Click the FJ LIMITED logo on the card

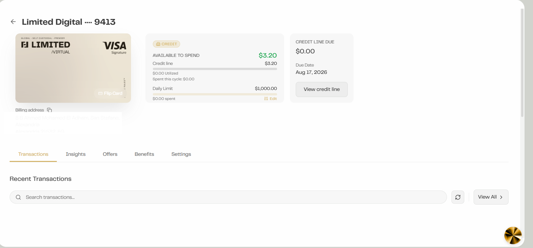click(x=46, y=45)
